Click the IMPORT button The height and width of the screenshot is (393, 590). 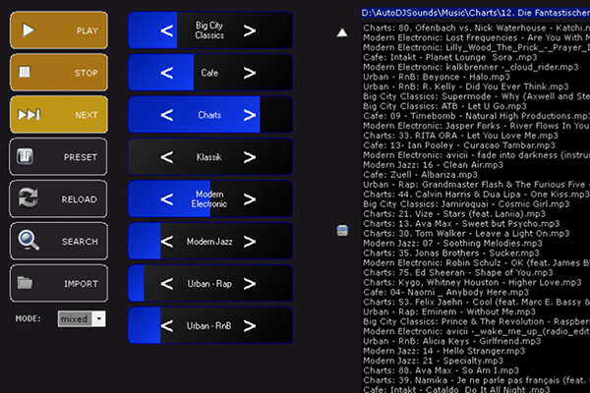[59, 283]
